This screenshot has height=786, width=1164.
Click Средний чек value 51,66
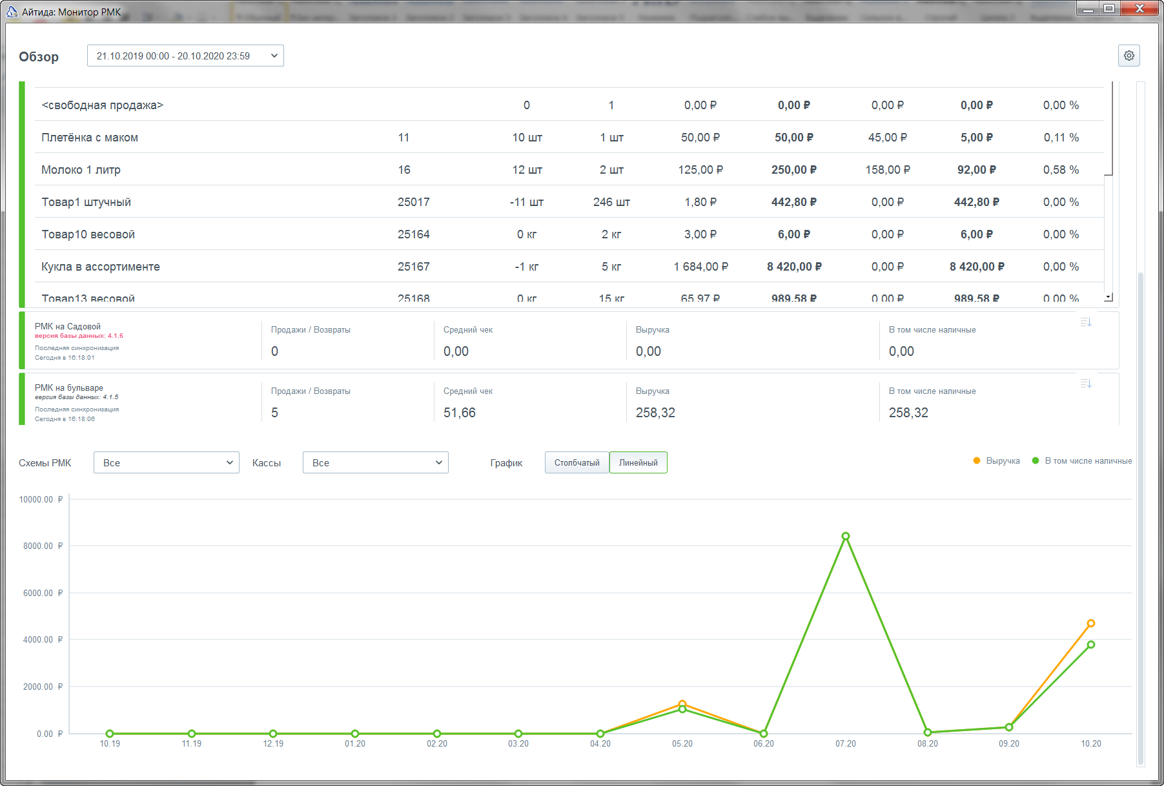click(460, 413)
